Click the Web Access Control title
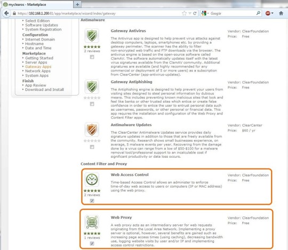288x250 pixels. coord(130,175)
